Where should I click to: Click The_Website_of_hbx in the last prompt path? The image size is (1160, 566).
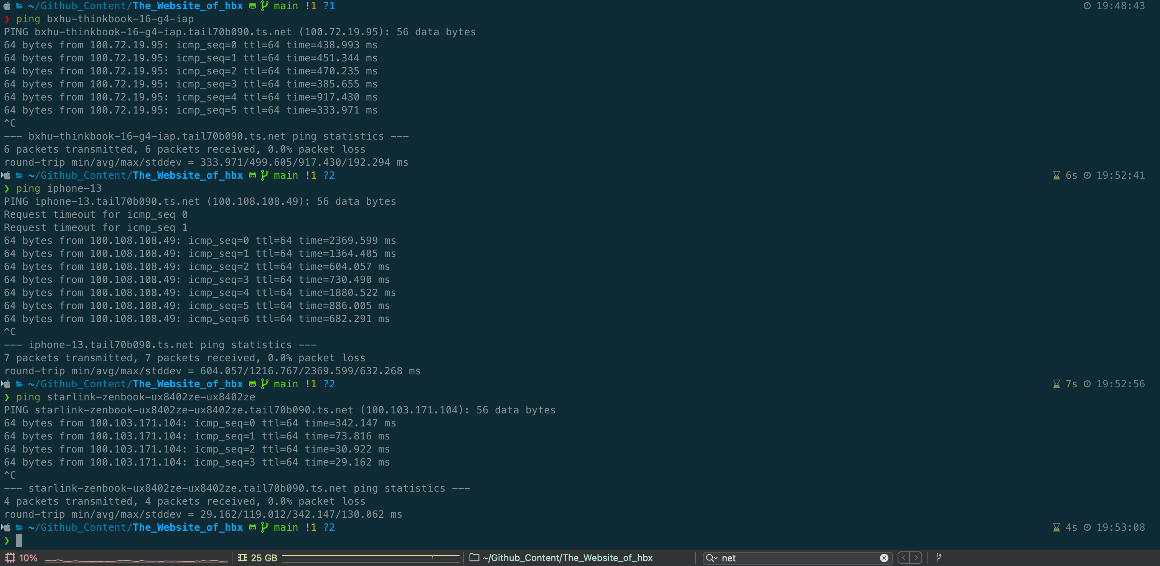(188, 527)
